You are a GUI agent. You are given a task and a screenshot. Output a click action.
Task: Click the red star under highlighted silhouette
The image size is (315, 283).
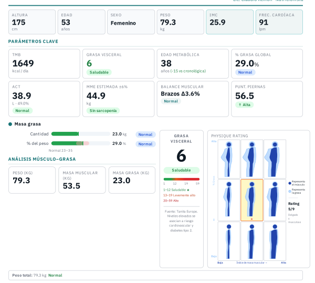(251, 219)
